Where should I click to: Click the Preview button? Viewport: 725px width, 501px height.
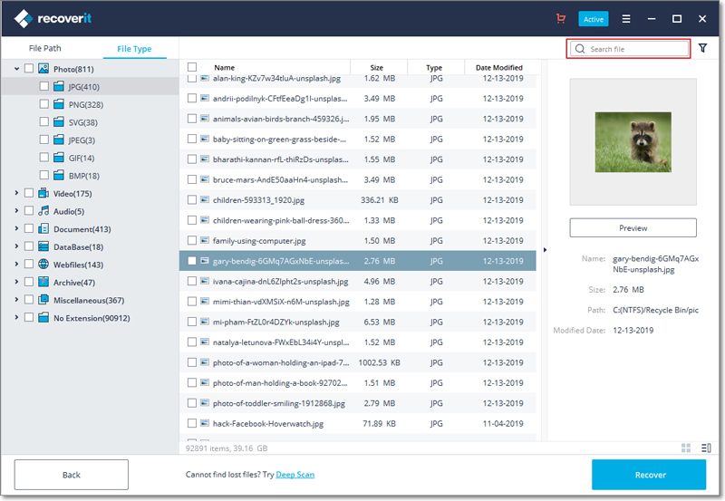pos(633,228)
